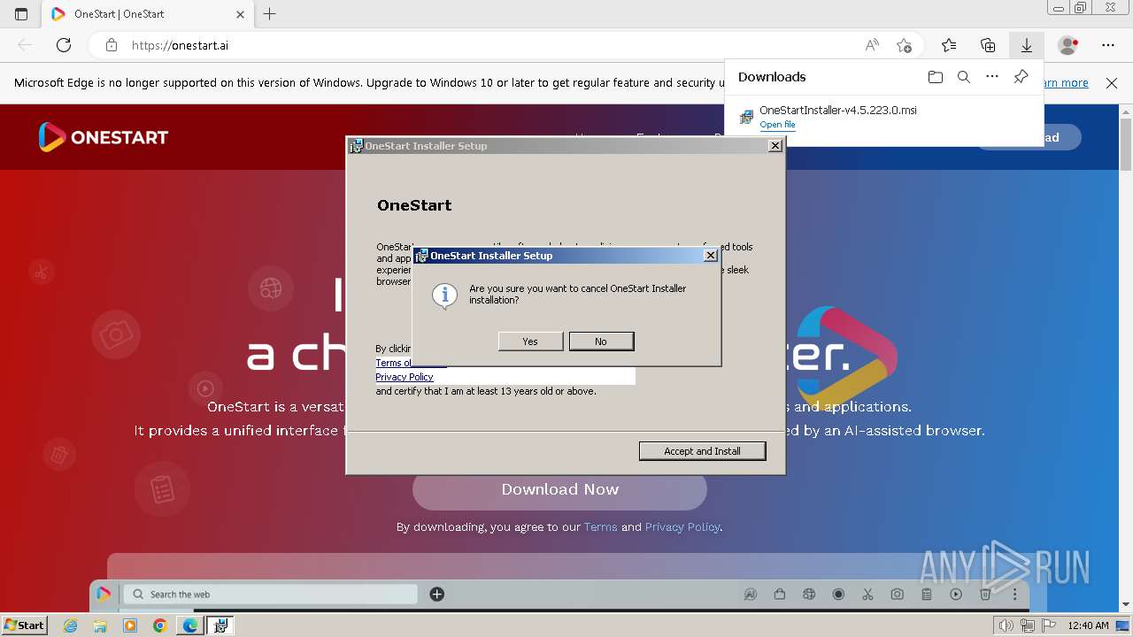Open the tab actions menu icon

(x=21, y=14)
